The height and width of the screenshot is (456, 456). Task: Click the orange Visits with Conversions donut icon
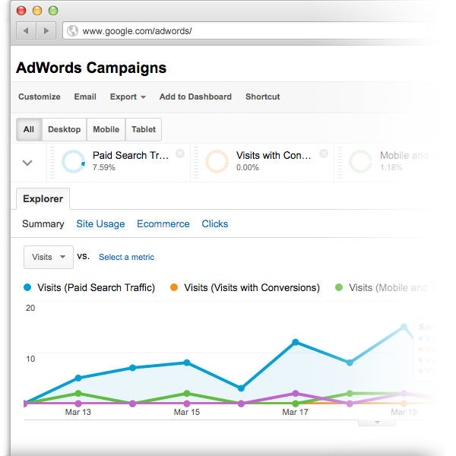point(217,161)
